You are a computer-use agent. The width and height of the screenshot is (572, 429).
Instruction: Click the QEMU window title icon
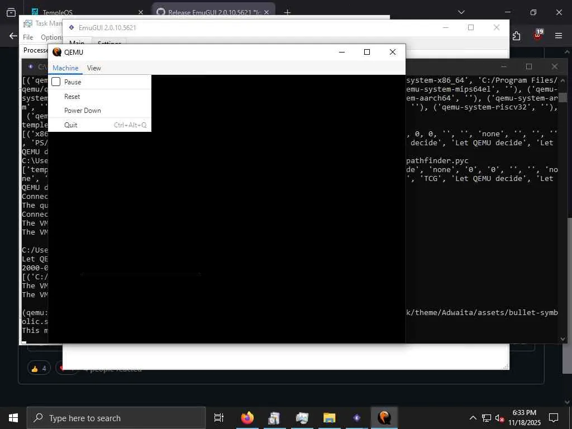57,52
